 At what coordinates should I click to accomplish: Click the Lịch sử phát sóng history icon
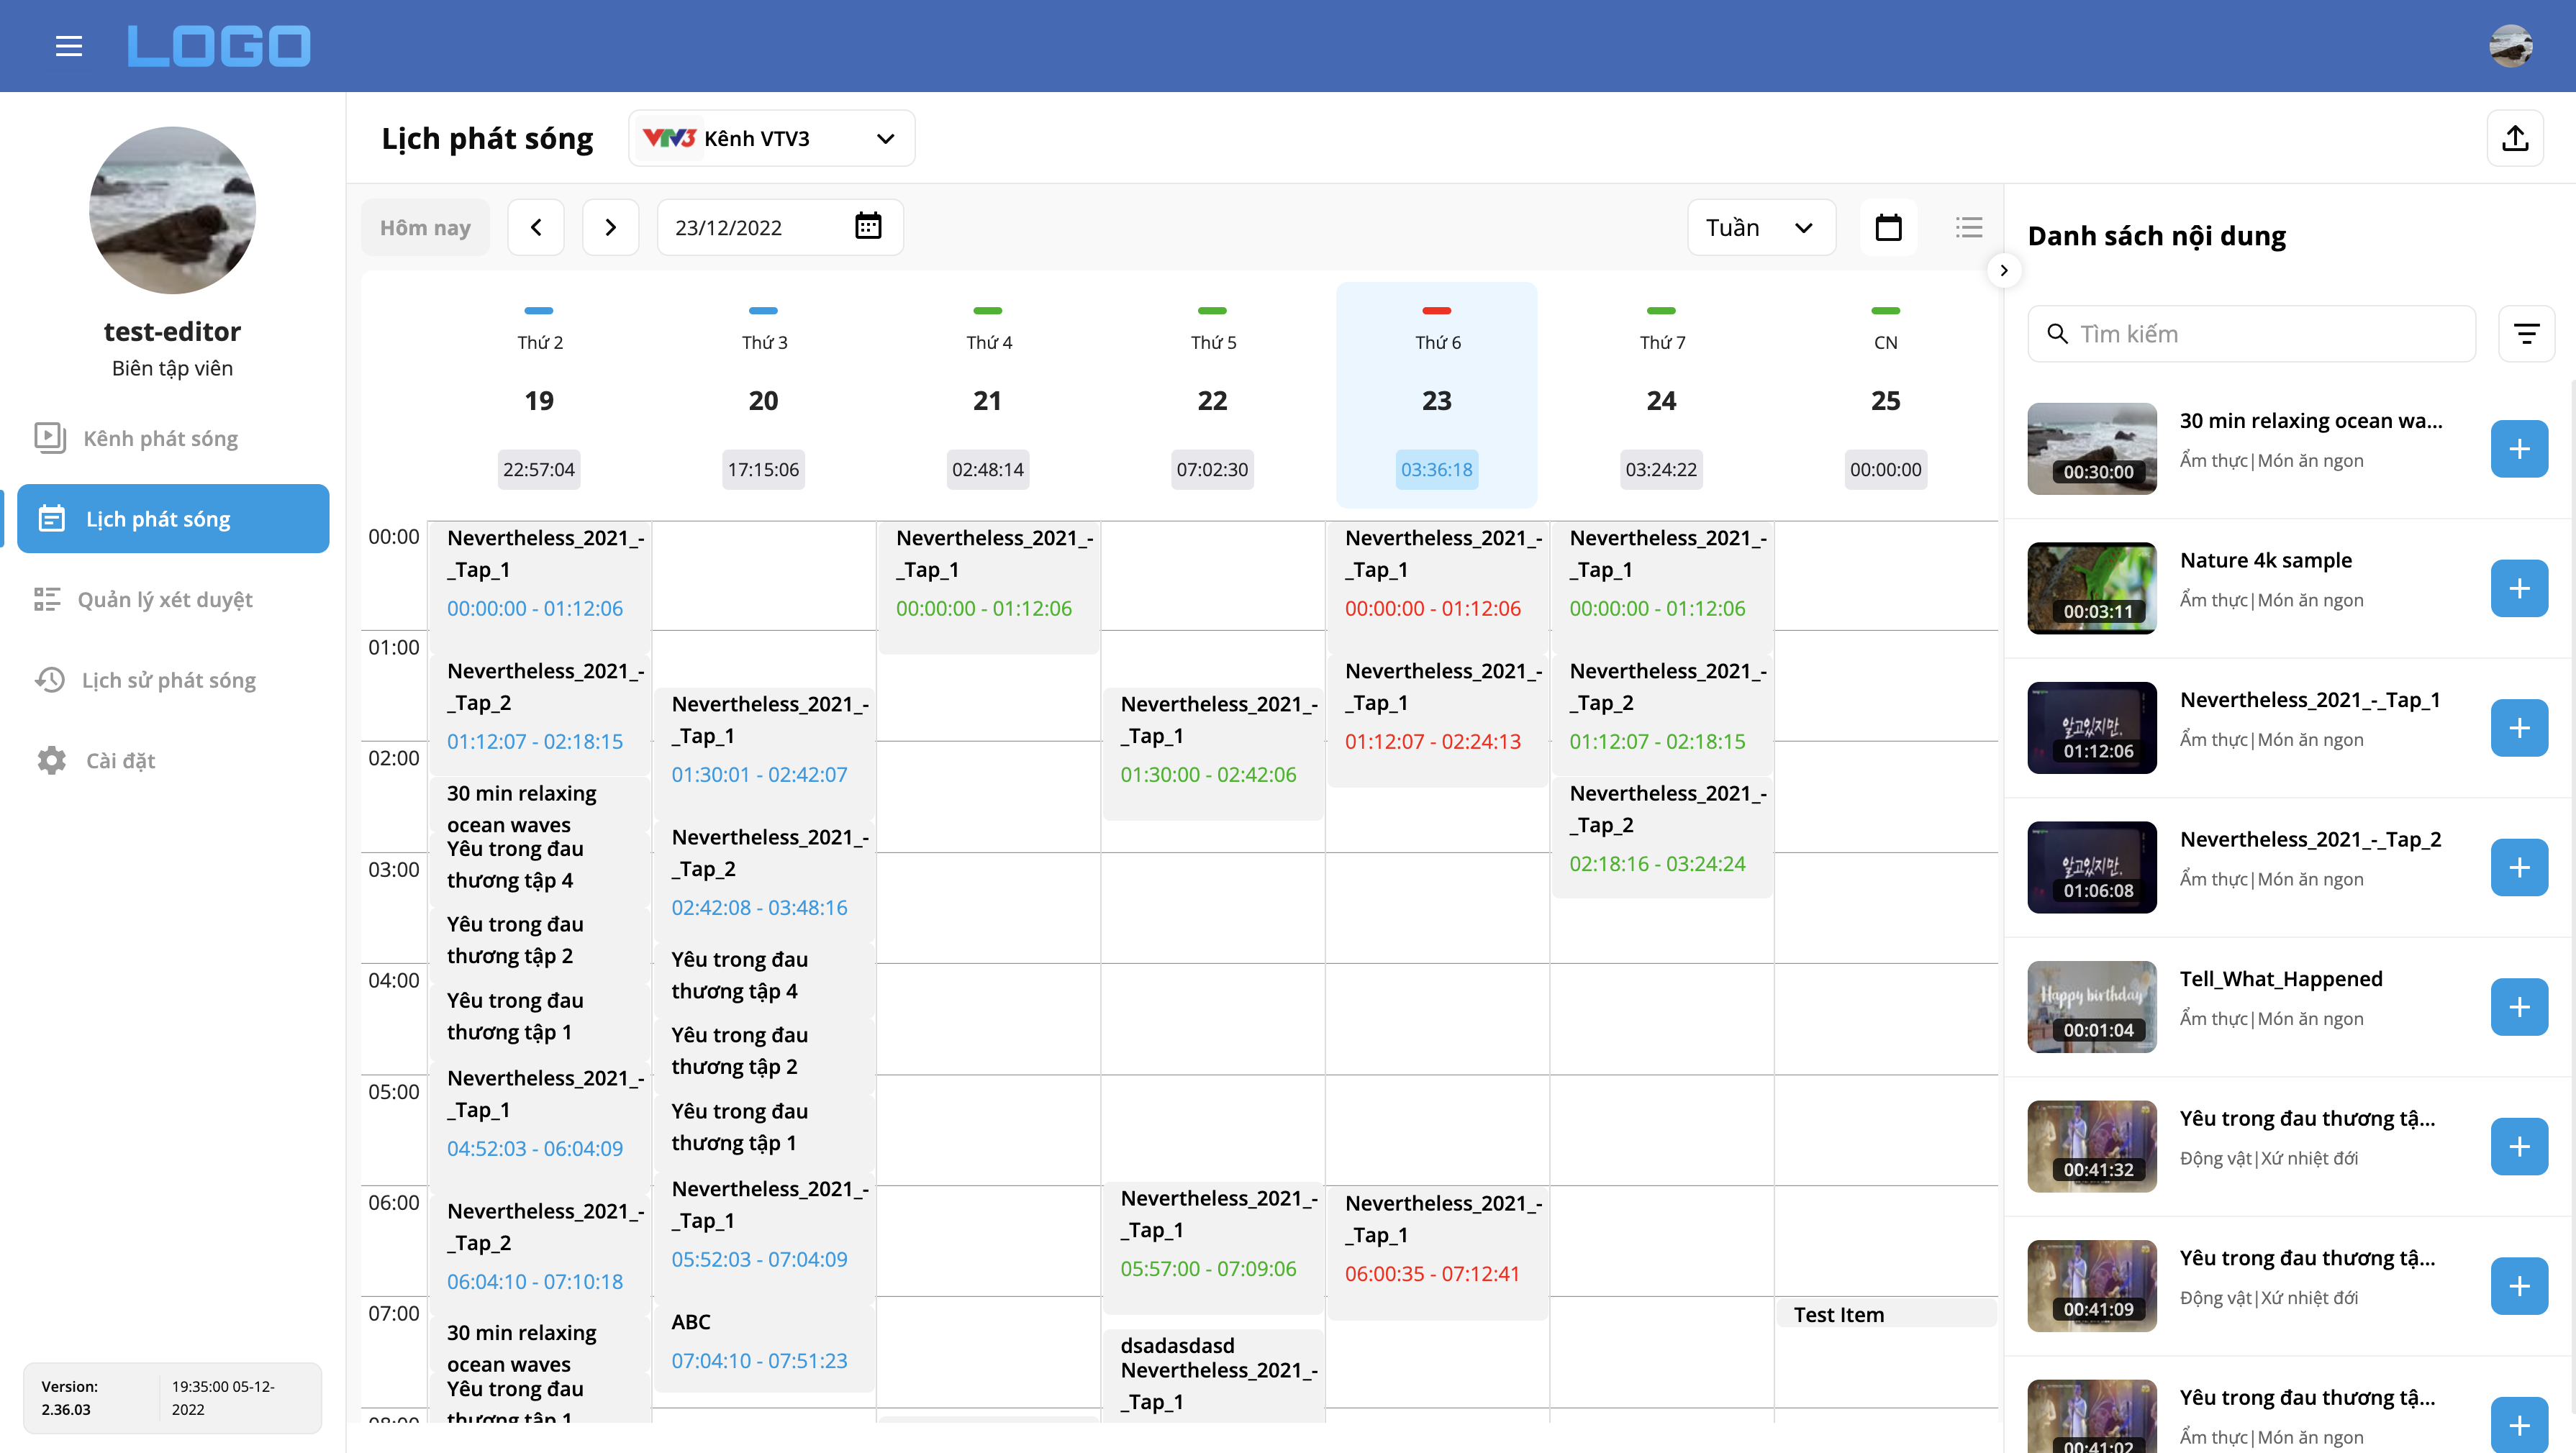click(50, 679)
